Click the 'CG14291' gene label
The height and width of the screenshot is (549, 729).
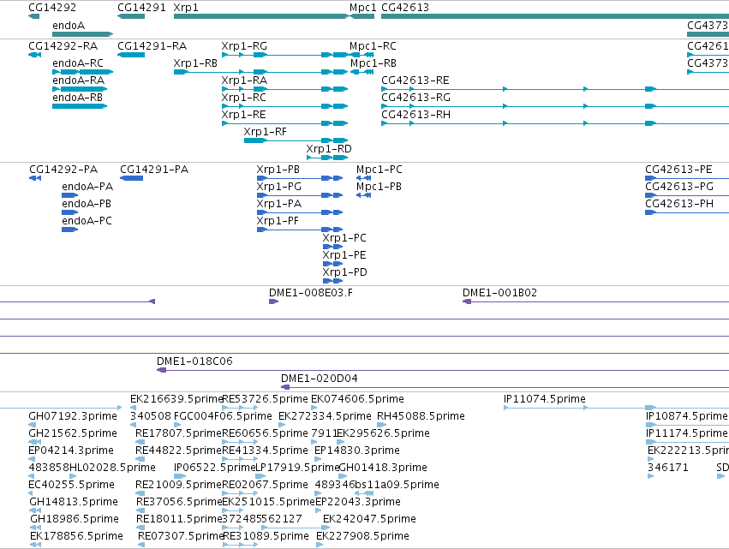[141, 8]
